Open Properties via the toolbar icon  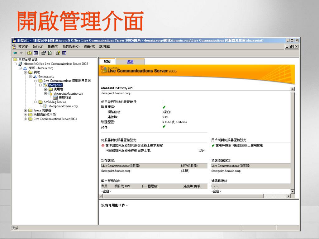click(44, 53)
